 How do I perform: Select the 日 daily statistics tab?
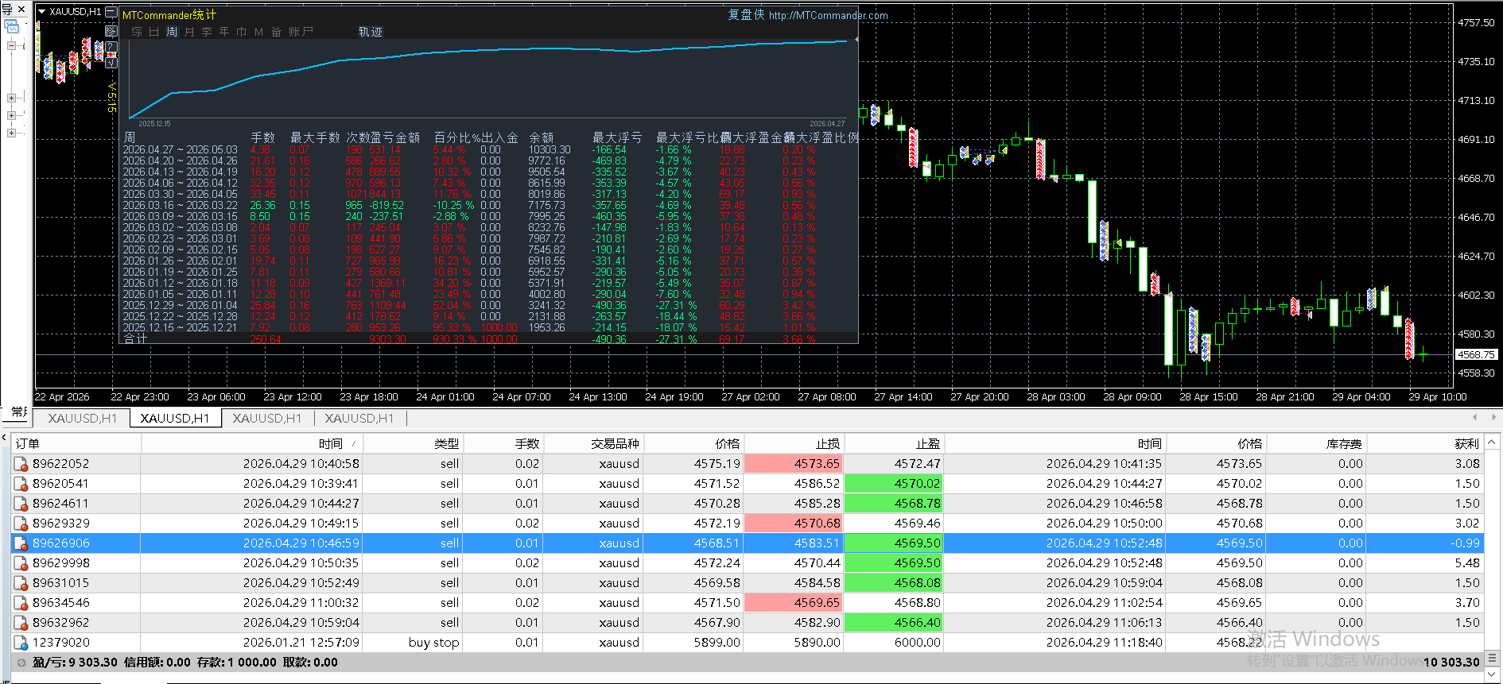153,32
